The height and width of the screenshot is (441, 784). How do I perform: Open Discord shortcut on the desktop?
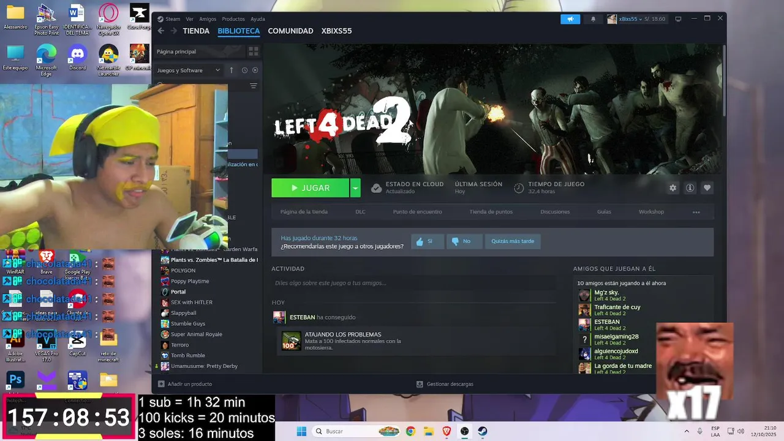(x=77, y=58)
